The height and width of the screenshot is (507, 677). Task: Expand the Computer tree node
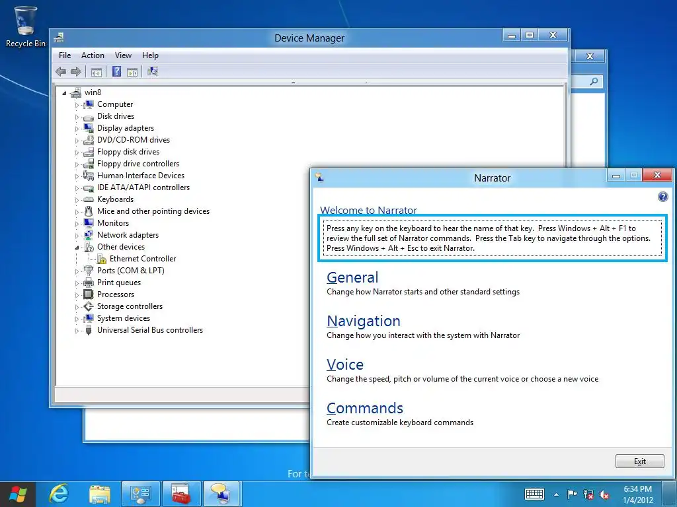[77, 105]
